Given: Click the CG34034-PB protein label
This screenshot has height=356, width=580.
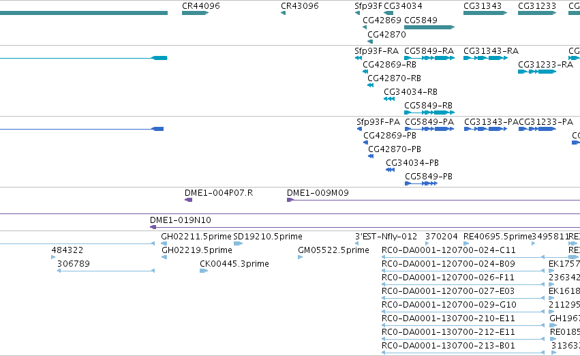Looking at the screenshot, I should [412, 163].
